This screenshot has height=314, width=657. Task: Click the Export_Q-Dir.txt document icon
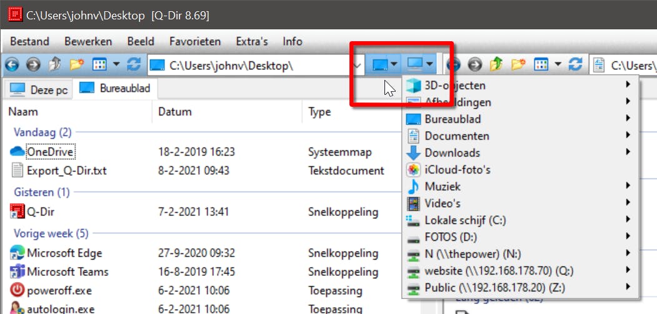tap(17, 170)
